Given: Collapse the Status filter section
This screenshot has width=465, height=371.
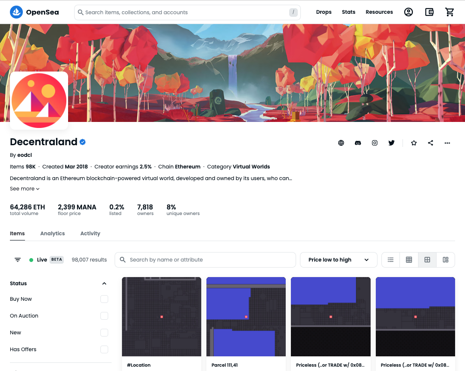Looking at the screenshot, I should 104,284.
